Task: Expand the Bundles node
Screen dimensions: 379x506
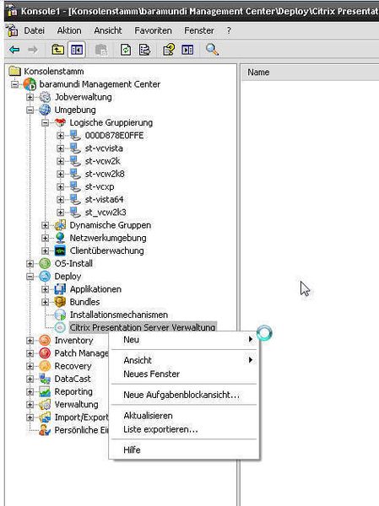Action: click(x=46, y=302)
